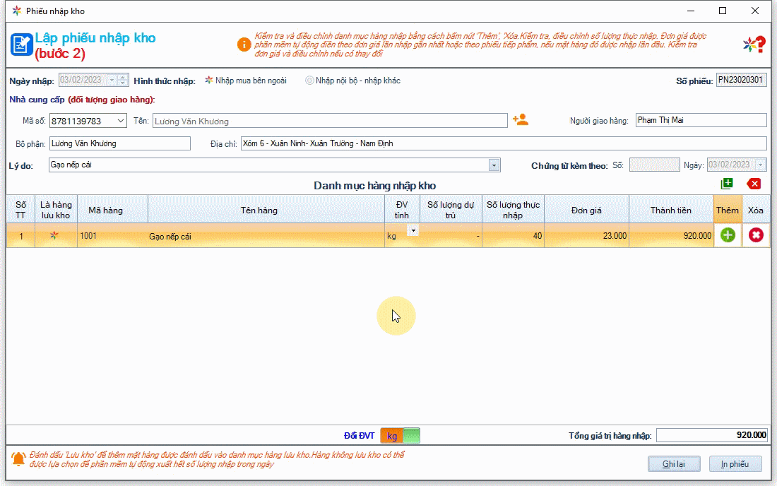Click the Địa chỉ address field
The image size is (777, 486).
point(503,143)
